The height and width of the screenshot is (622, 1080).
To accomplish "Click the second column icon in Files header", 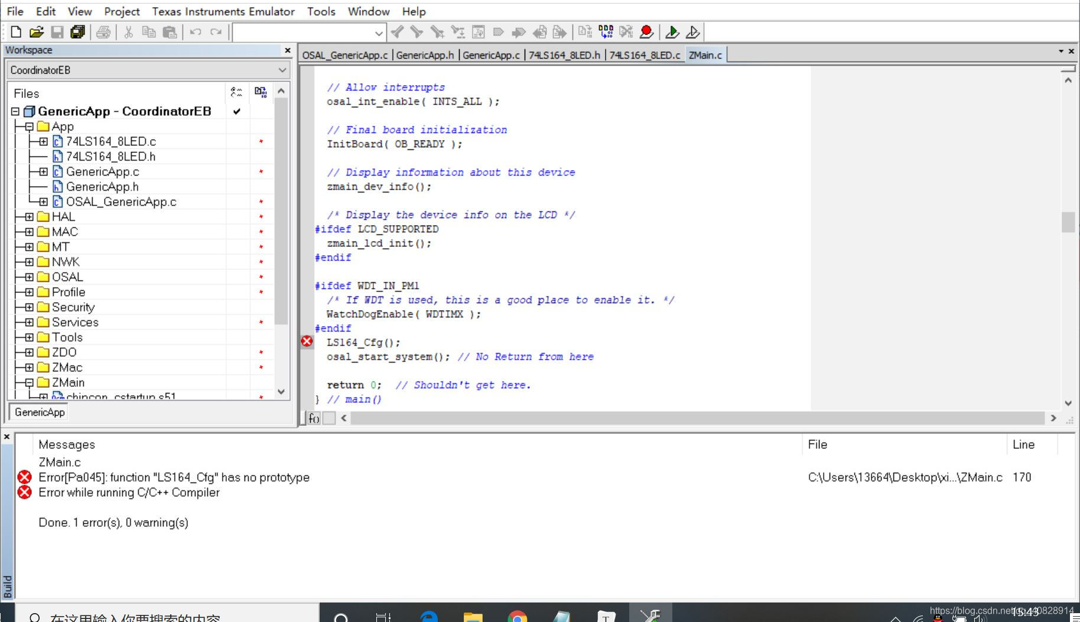I will [x=261, y=92].
